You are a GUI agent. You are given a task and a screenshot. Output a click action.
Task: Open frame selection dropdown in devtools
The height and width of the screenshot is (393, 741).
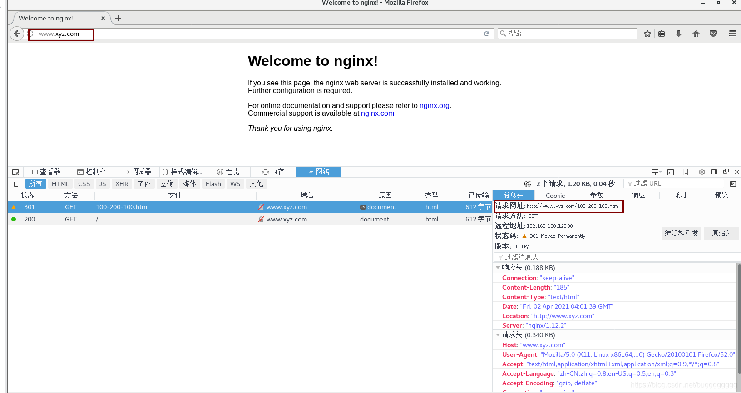click(x=657, y=172)
